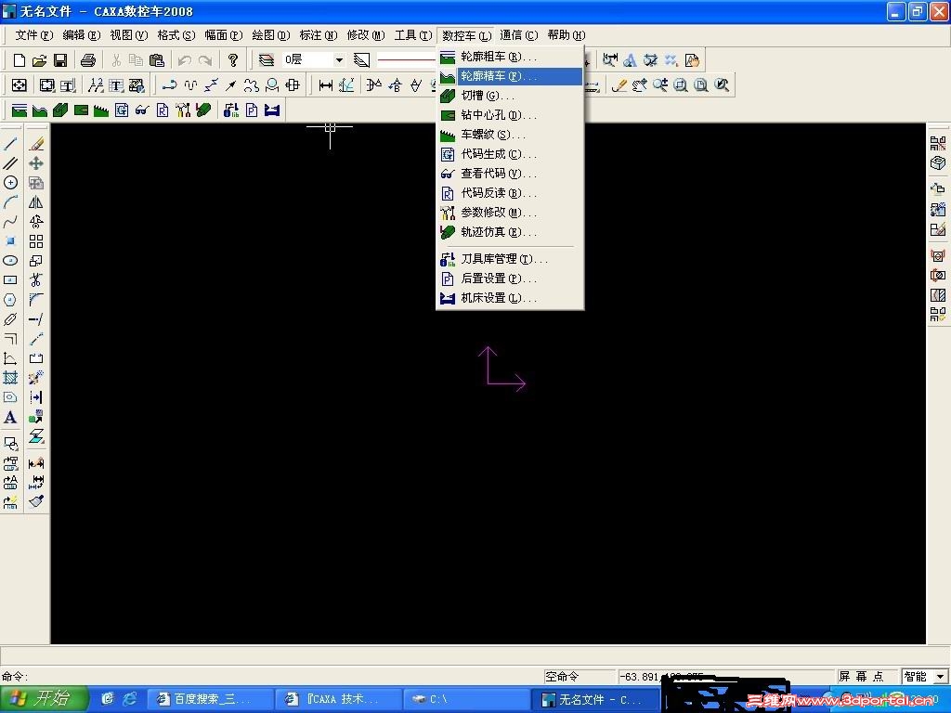The width and height of the screenshot is (951, 713).
Task: Click the thread turning toolbar icon
Action: coord(100,110)
